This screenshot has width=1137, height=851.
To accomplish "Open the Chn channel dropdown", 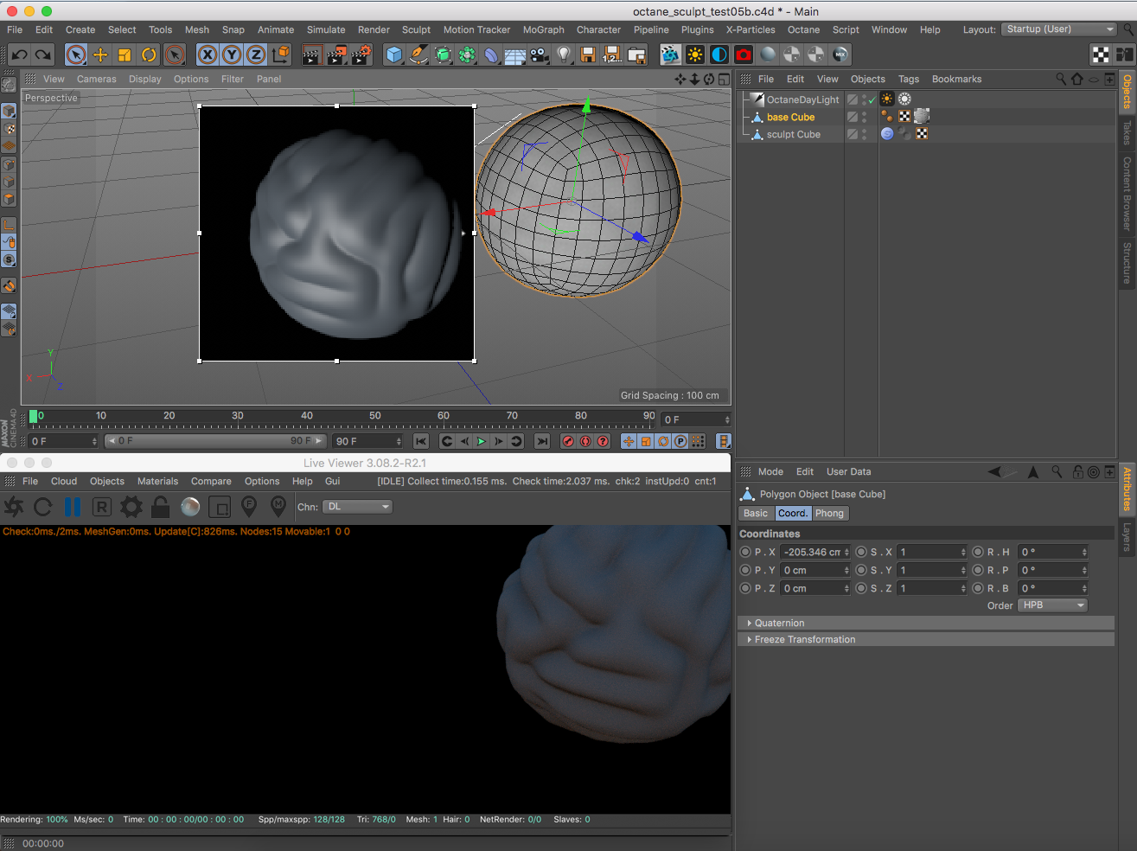I will click(x=358, y=507).
